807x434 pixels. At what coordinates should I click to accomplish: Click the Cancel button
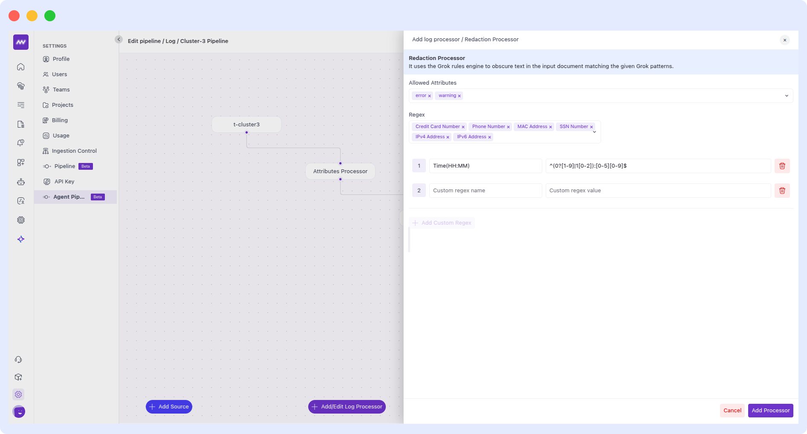tap(732, 411)
